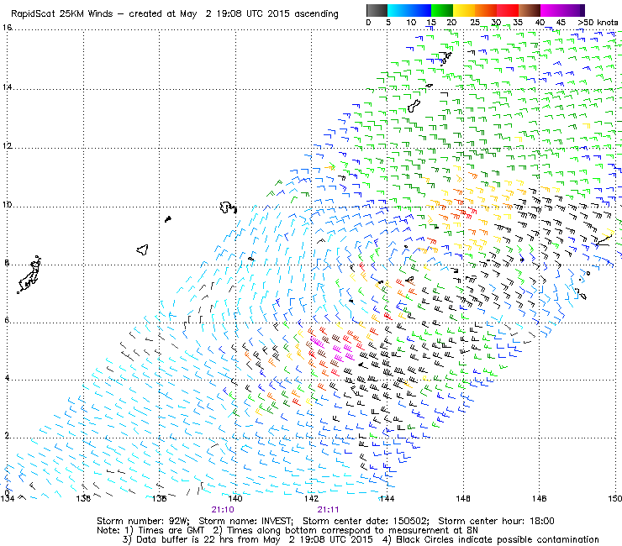Click the 'Storm center hour: 18:00' text
Viewport: 622px width, 546px height.
point(496,521)
